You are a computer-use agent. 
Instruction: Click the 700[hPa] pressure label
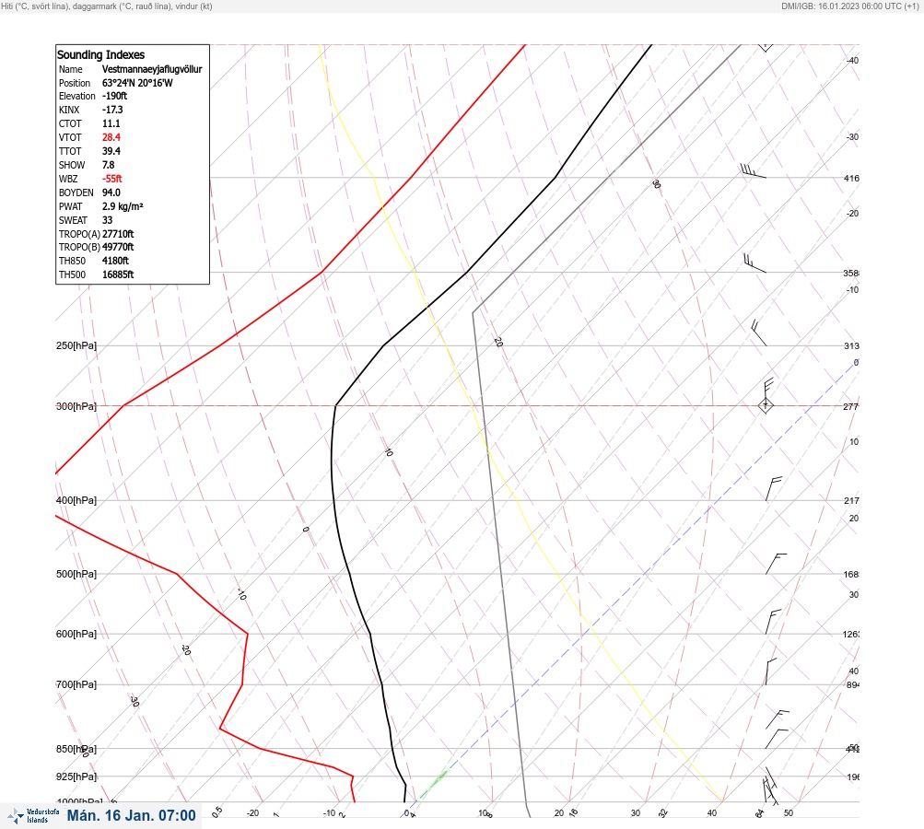[x=76, y=684]
